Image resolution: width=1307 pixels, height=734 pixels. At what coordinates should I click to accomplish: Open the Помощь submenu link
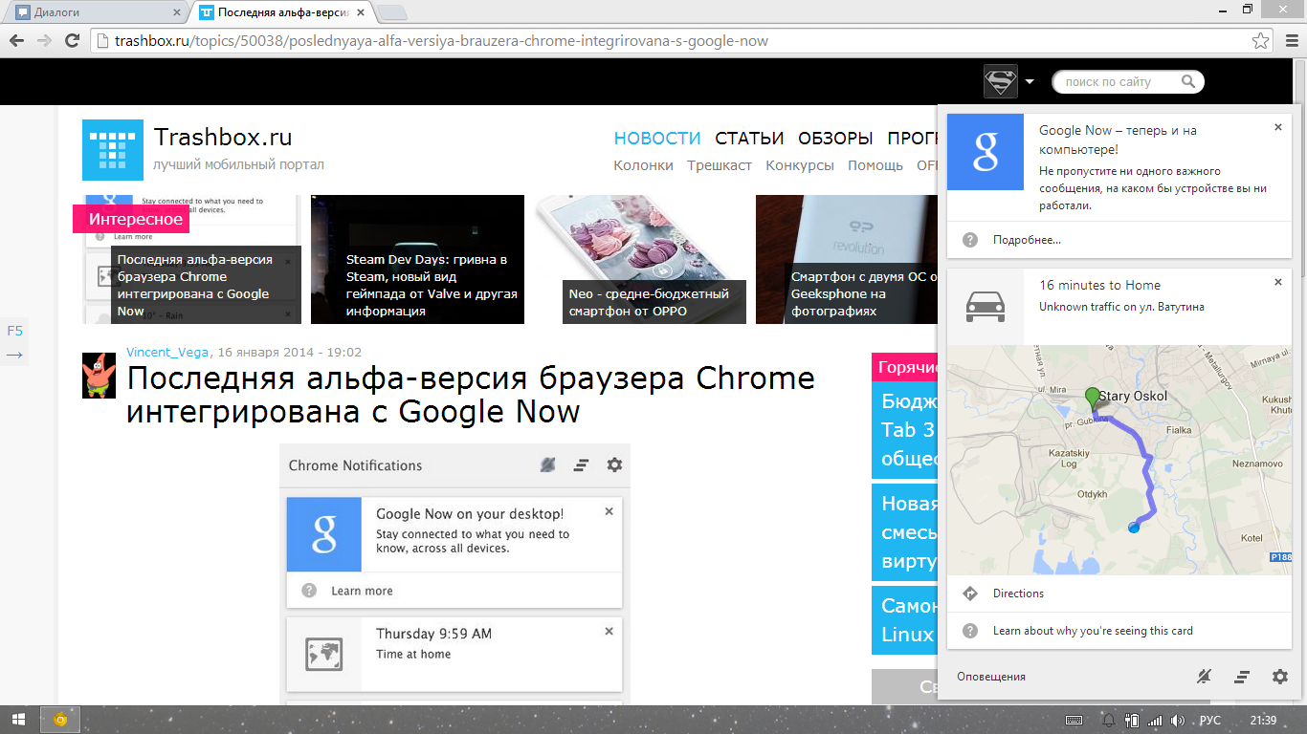coord(875,165)
